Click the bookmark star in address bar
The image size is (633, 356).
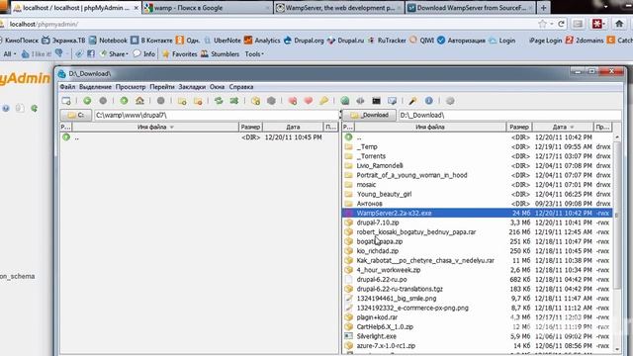pyautogui.click(x=542, y=24)
